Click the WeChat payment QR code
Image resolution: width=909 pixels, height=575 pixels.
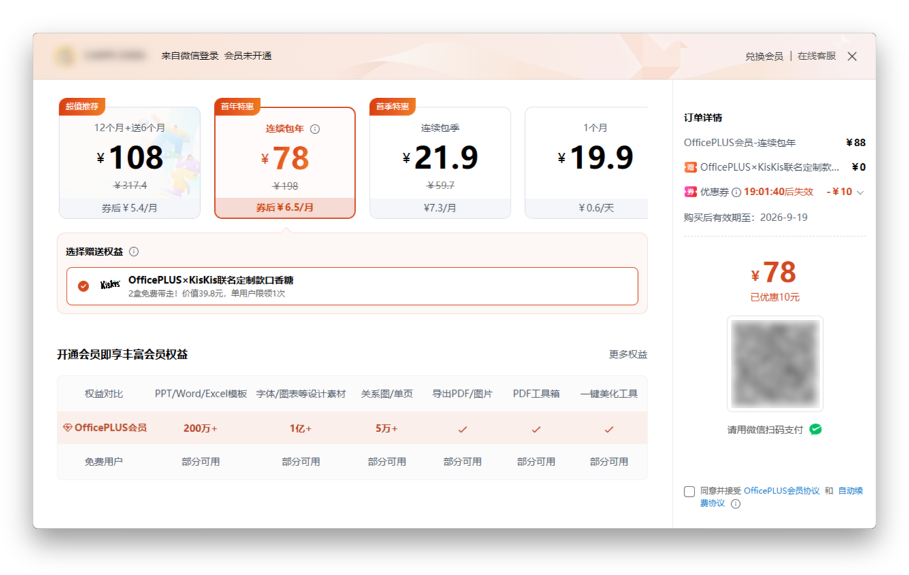coord(775,363)
